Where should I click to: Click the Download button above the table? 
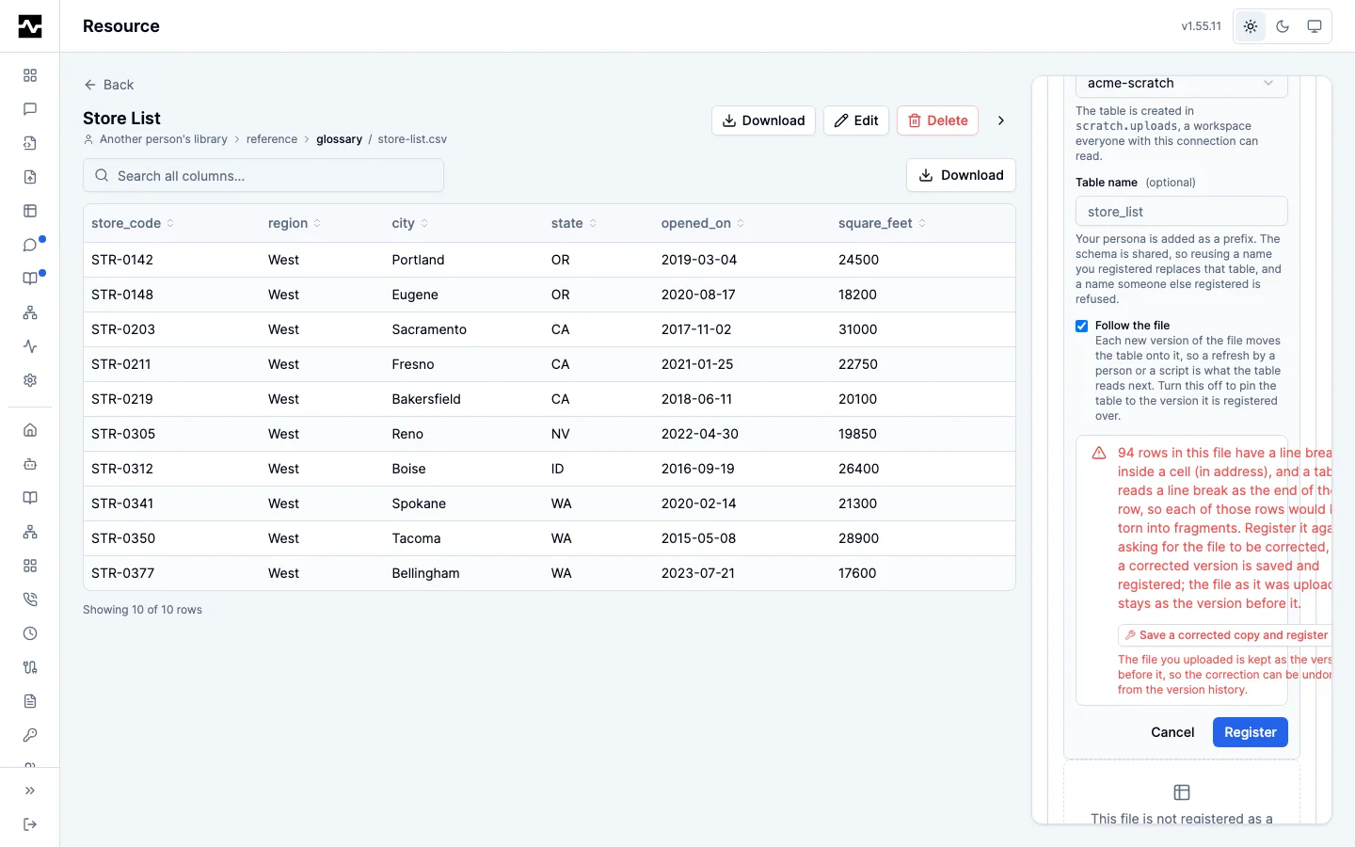click(x=961, y=175)
